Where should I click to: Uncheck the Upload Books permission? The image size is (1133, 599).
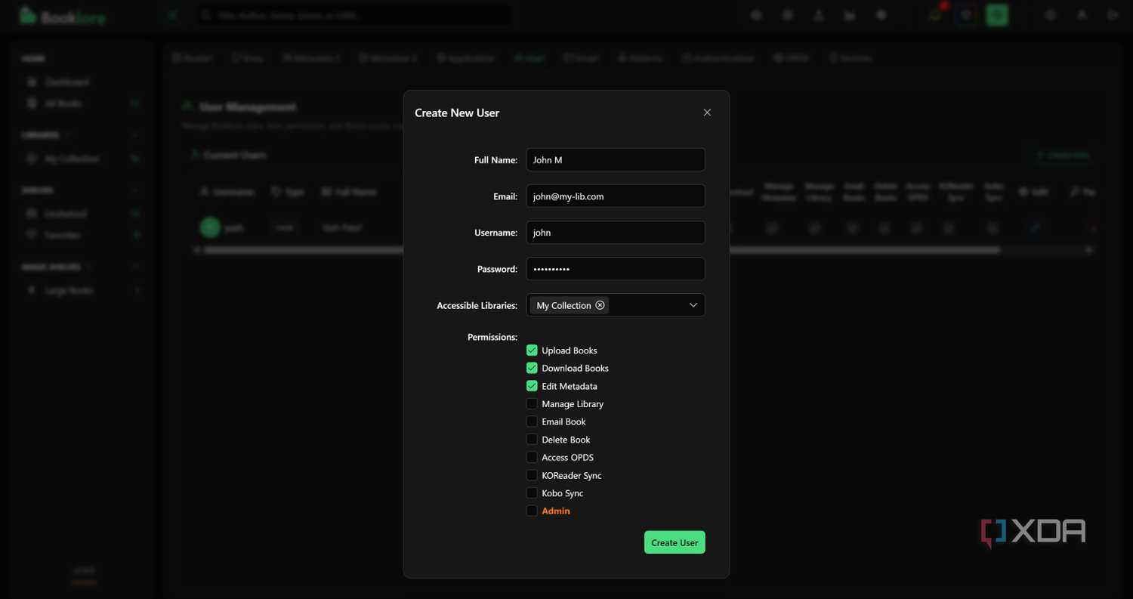click(x=532, y=350)
